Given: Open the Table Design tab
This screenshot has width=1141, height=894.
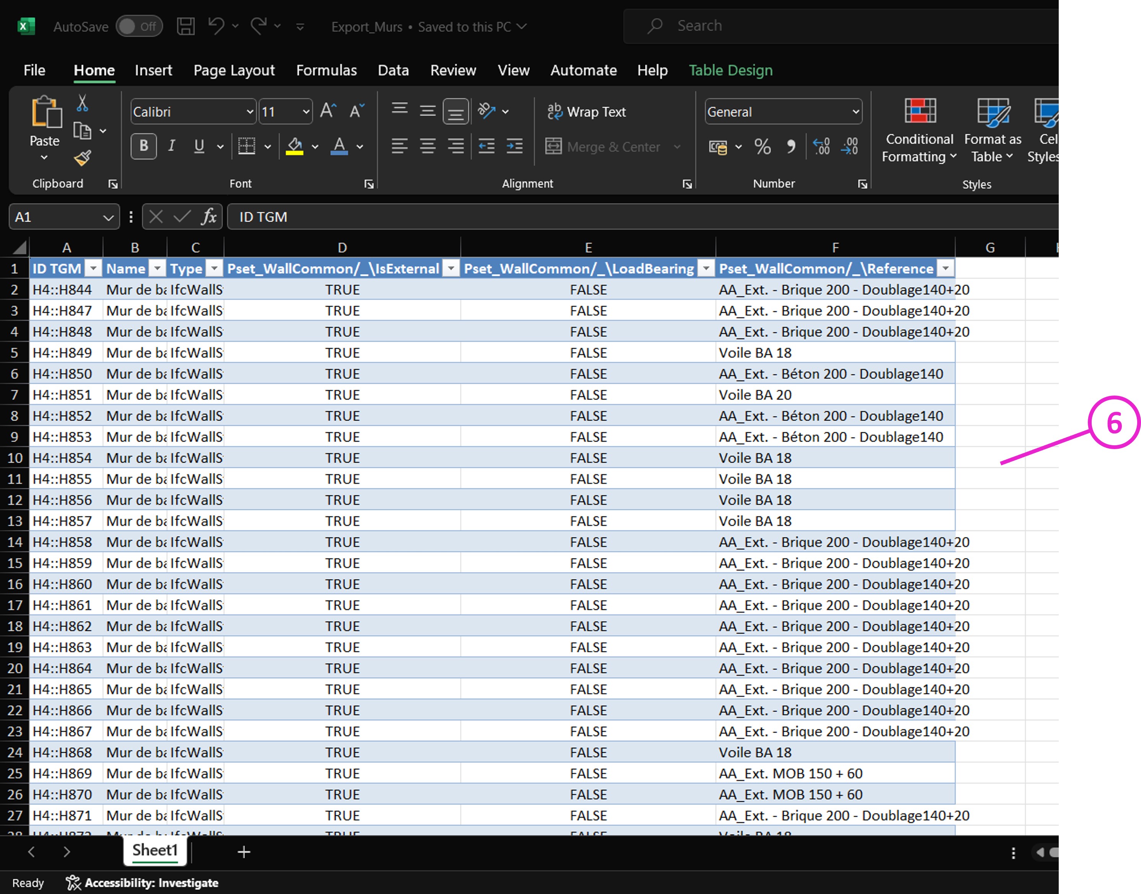Looking at the screenshot, I should coord(730,70).
